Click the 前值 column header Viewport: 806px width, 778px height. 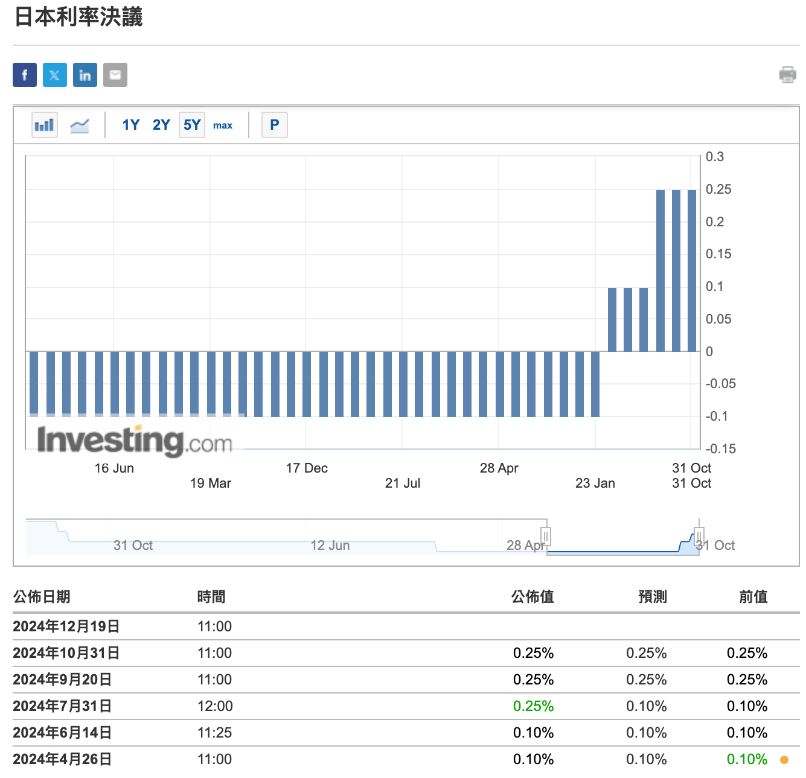(753, 597)
